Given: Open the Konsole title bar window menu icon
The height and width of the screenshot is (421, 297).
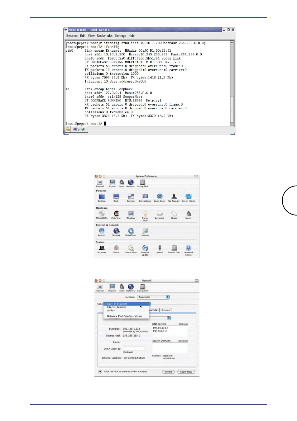Looking at the screenshot, I should pos(66,30).
